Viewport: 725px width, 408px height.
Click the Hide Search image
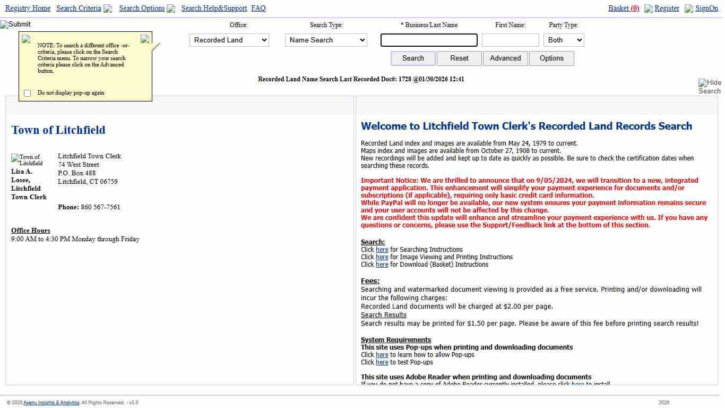709,87
